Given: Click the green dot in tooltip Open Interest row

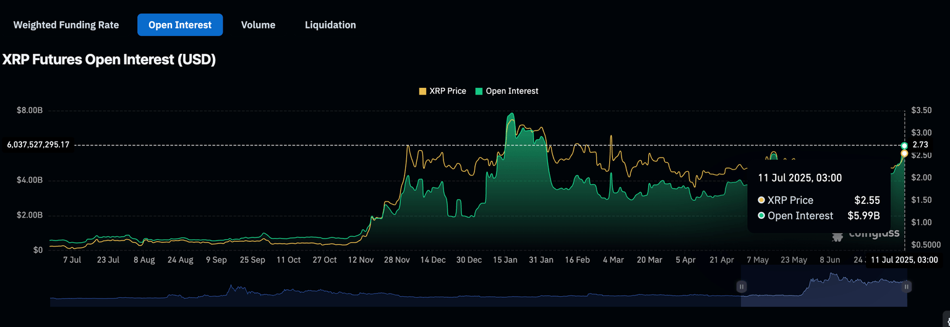Looking at the screenshot, I should pos(761,216).
